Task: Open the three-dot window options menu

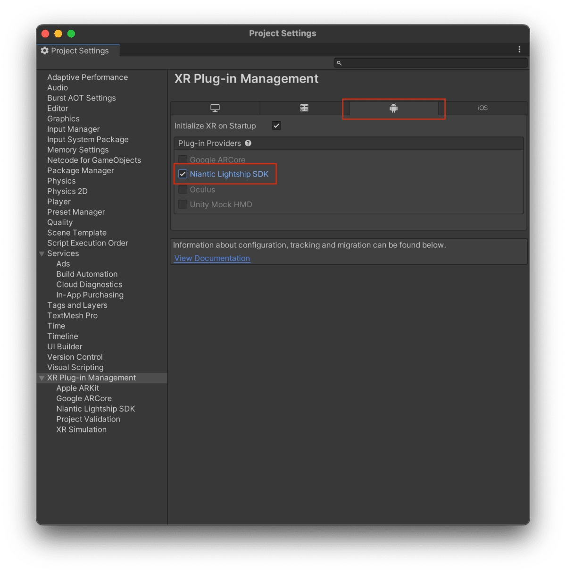Action: 519,50
